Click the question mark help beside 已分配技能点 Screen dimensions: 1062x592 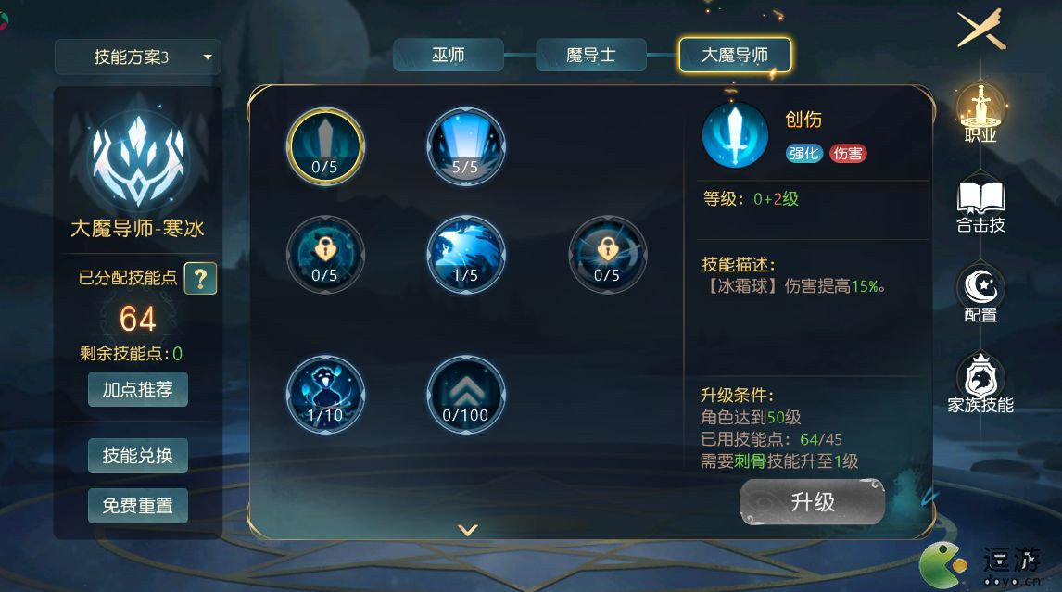pos(200,278)
